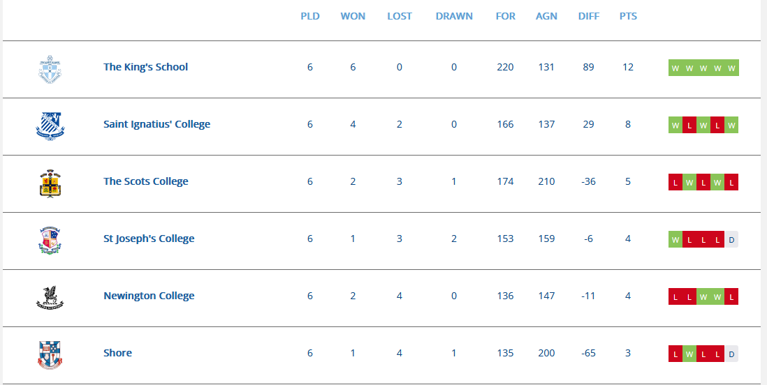
Task: Click Saint Ignatius' College crest logo
Action: [50, 126]
